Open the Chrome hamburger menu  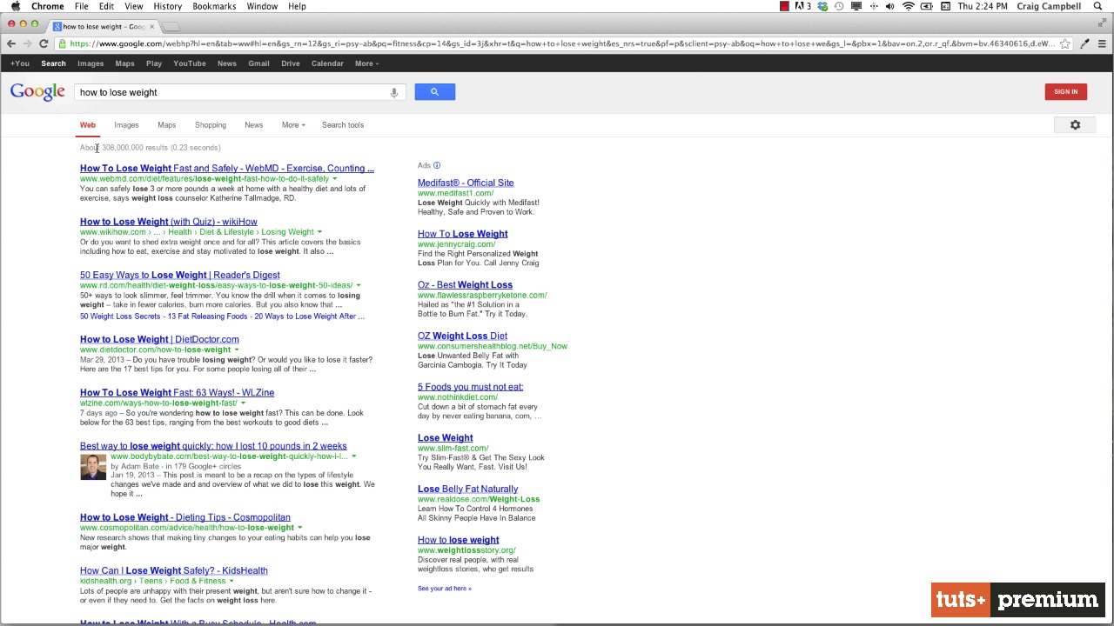tap(1102, 43)
